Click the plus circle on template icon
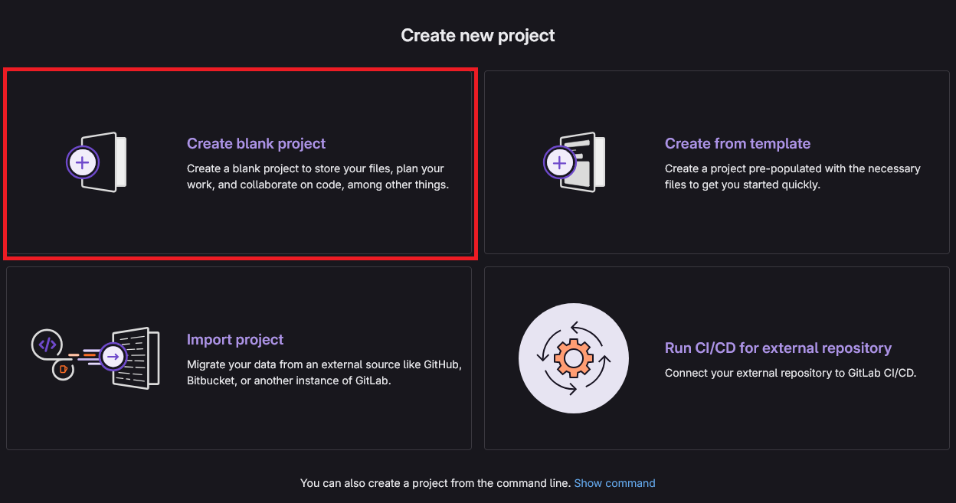Image resolution: width=956 pixels, height=503 pixels. point(560,162)
